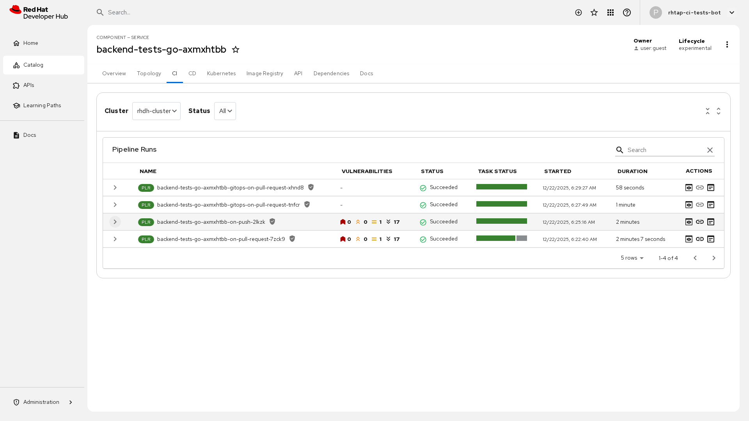Image resolution: width=749 pixels, height=421 pixels.
Task: View SBOM link for gitops xhnd8 run
Action: tap(700, 188)
